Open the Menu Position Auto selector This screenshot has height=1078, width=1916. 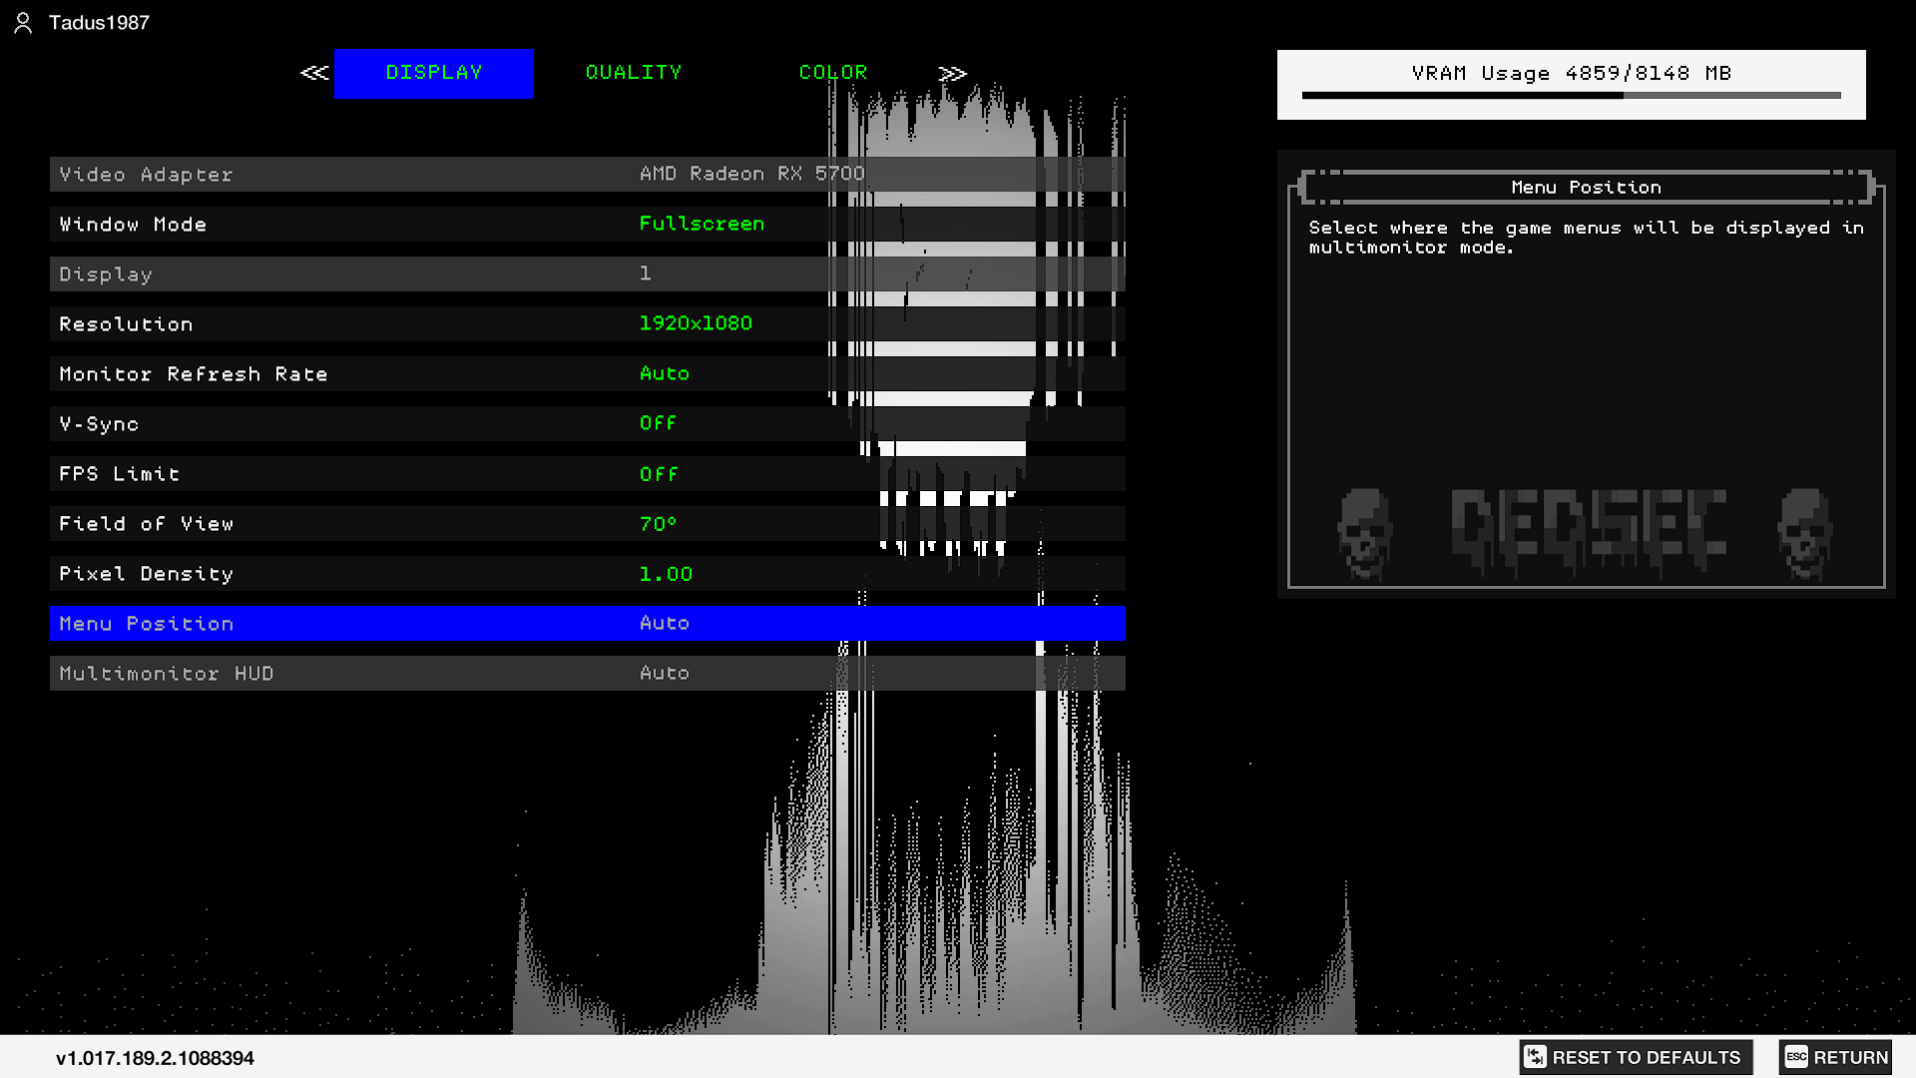(x=664, y=623)
